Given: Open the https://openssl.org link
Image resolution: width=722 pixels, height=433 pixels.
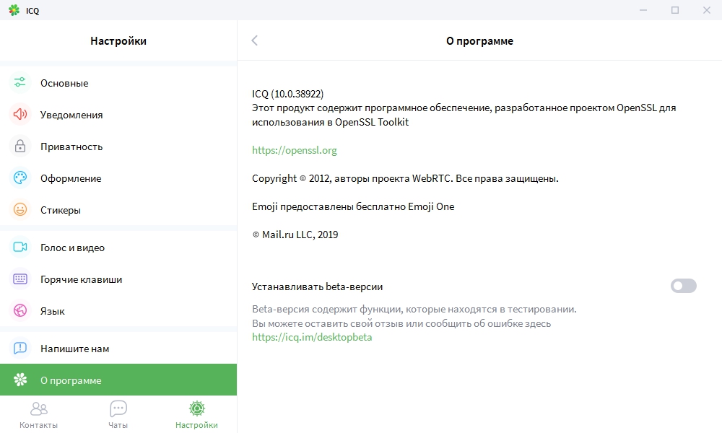Looking at the screenshot, I should (x=295, y=151).
